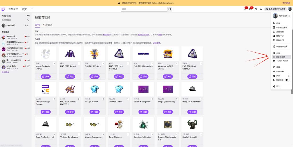Image resolution: width=293 pixels, height=147 pixels.
Task: Switch to the 所有活动 all campaigns tab
Action: pos(47,25)
